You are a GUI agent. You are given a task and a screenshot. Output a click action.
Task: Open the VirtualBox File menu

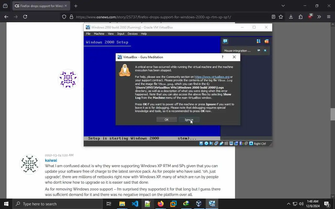click(x=88, y=34)
